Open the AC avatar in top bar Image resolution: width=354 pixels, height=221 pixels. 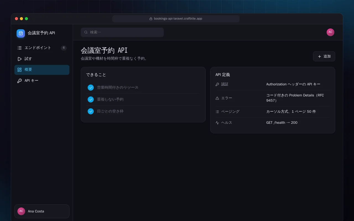[330, 32]
